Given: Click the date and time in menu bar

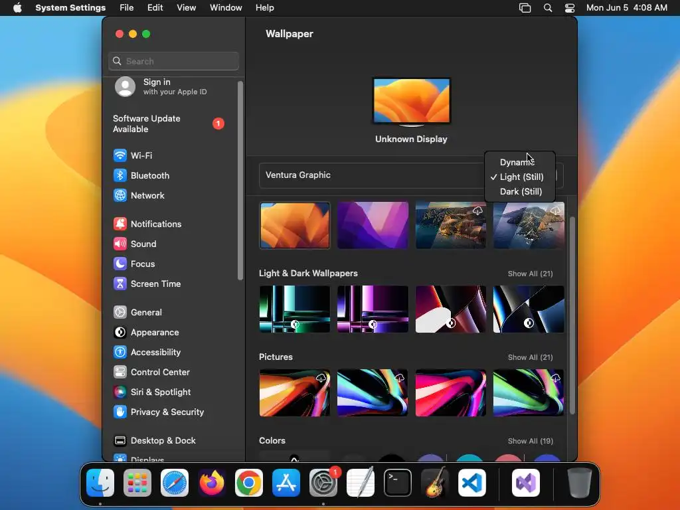Looking at the screenshot, I should coord(626,8).
